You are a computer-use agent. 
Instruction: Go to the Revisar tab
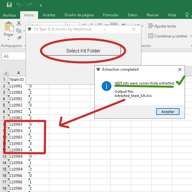click(153, 15)
